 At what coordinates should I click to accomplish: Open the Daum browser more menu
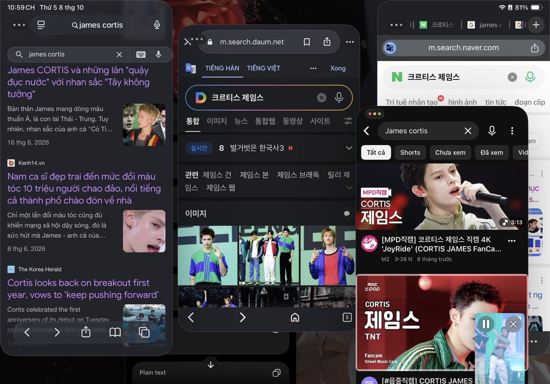pos(350,42)
